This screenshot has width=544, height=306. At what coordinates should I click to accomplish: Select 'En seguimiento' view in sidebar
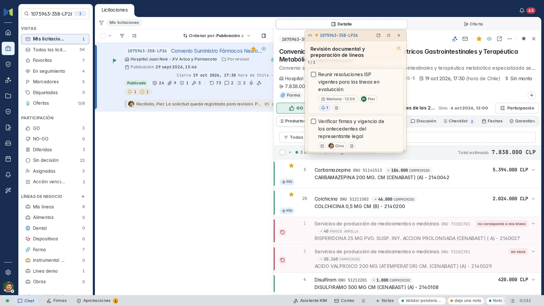55,71
